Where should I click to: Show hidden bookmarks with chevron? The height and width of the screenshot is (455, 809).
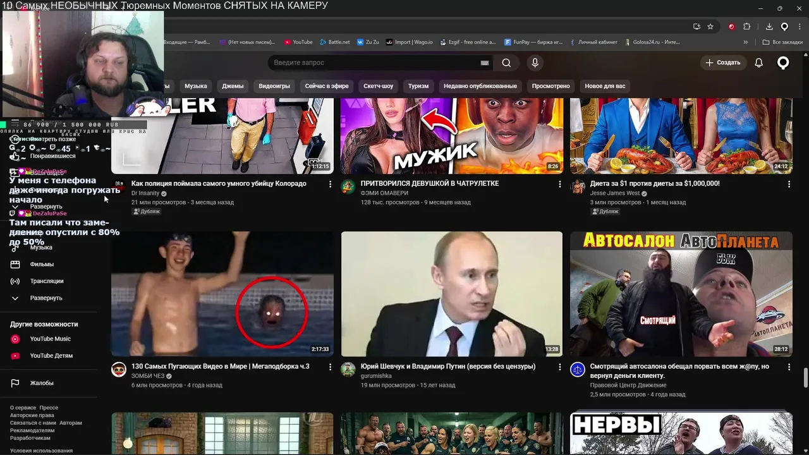tap(746, 42)
